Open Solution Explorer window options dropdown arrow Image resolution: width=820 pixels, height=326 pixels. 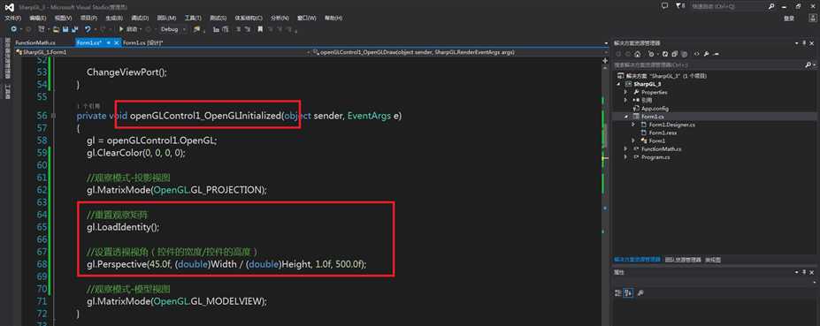(795, 42)
